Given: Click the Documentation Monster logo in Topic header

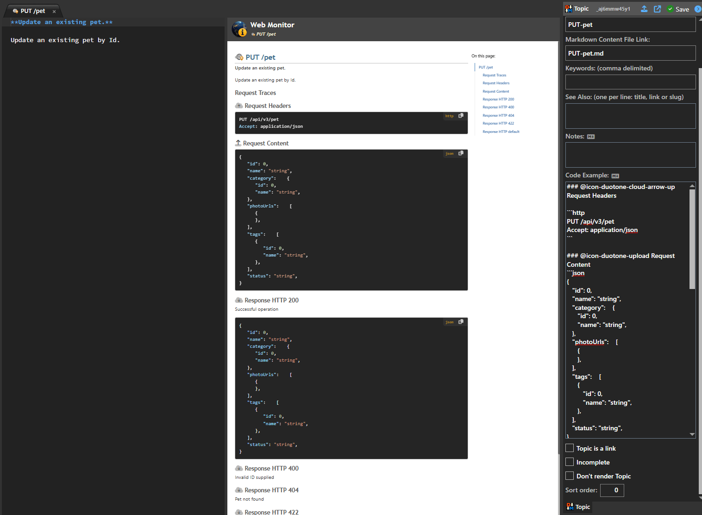Looking at the screenshot, I should pos(569,9).
